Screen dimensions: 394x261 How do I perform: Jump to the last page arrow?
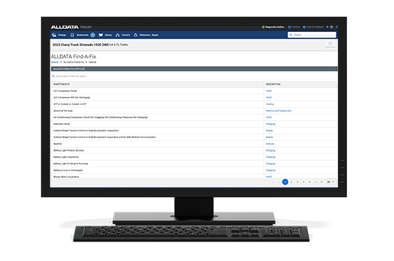pos(321,182)
